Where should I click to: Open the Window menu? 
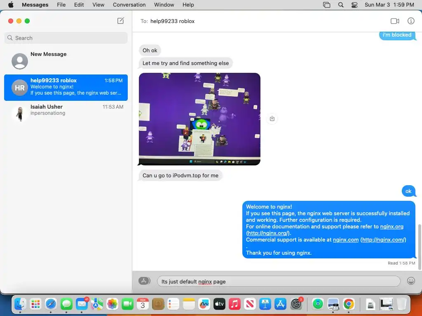pos(164,5)
